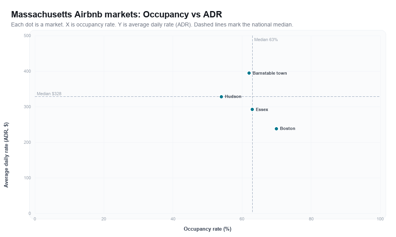
Task: Click the Barnstable town data point
Action: point(249,73)
